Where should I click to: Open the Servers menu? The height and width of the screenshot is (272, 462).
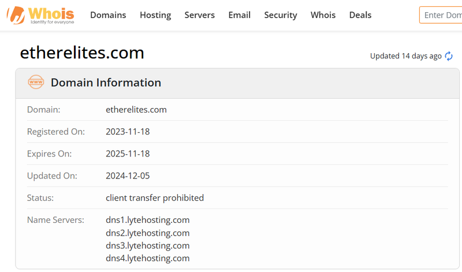click(x=199, y=15)
